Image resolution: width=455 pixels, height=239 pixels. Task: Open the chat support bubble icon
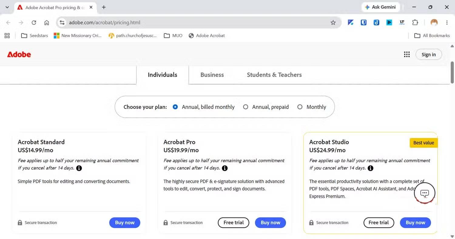coord(425,193)
